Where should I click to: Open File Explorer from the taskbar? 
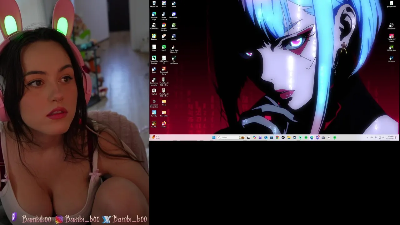289,137
